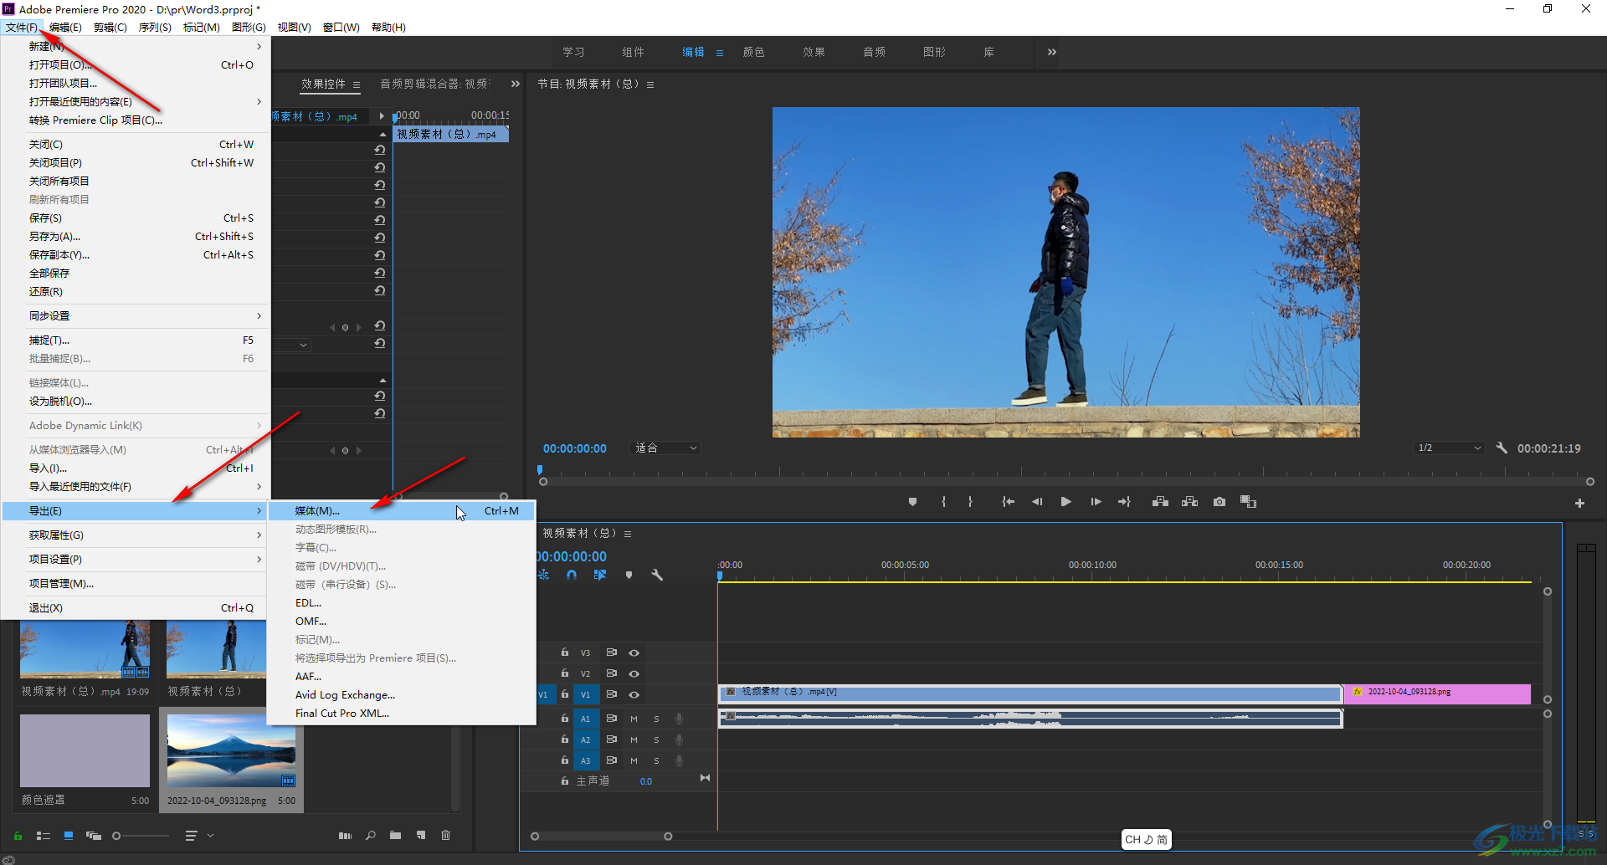Toggle lock on track V3
The height and width of the screenshot is (865, 1607).
pyautogui.click(x=565, y=653)
